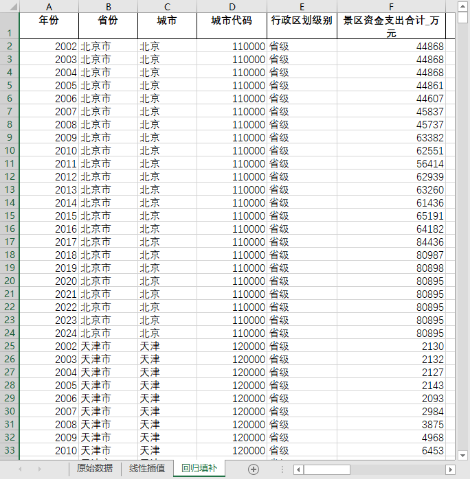Select cell with value 84436
470x479 pixels.
tap(392, 242)
